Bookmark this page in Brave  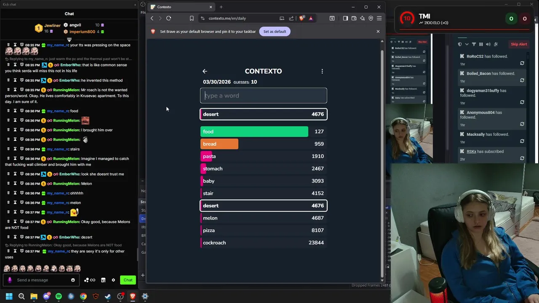pyautogui.click(x=192, y=18)
